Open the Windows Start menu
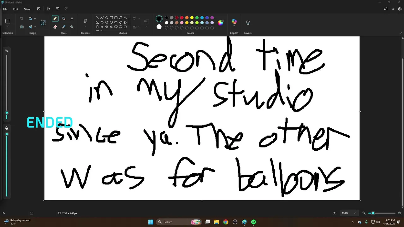Image resolution: width=404 pixels, height=227 pixels. coord(151,222)
